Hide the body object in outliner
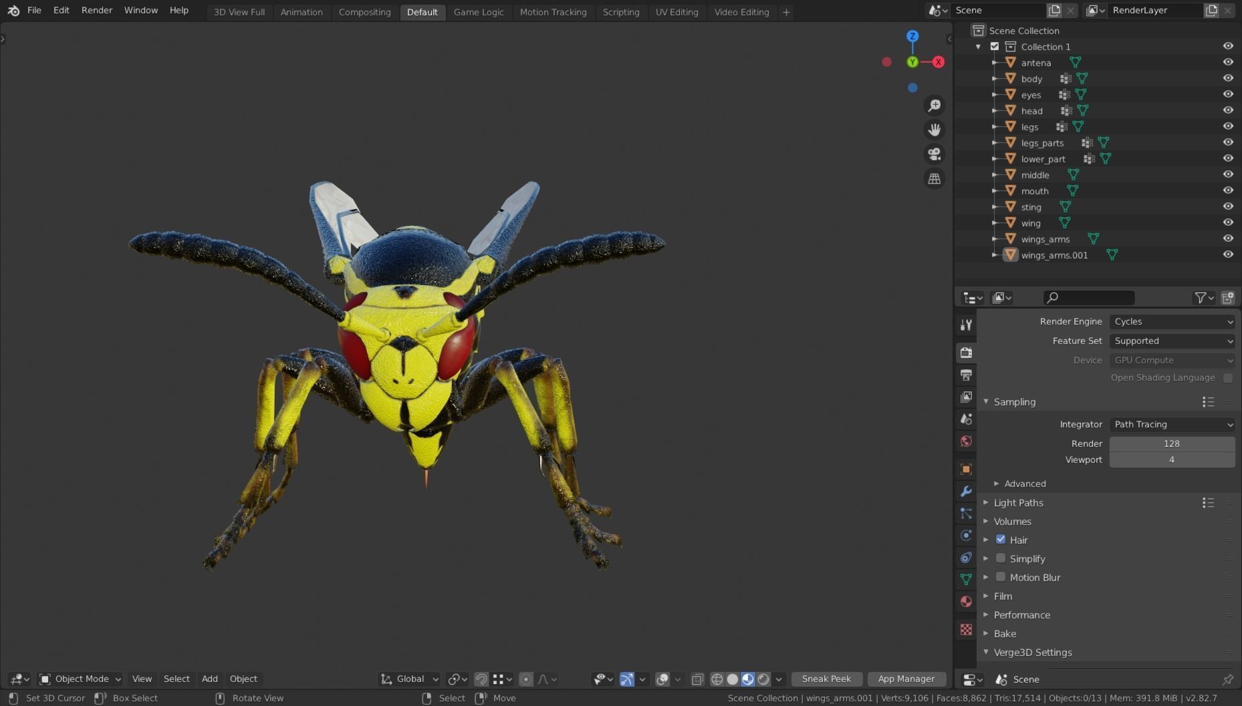 [1228, 78]
